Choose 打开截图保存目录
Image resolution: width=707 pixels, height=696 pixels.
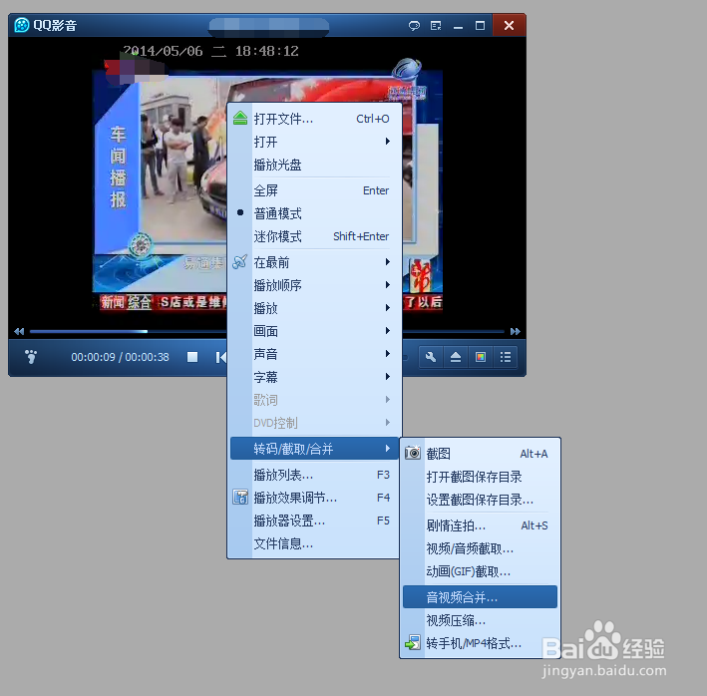click(x=480, y=477)
